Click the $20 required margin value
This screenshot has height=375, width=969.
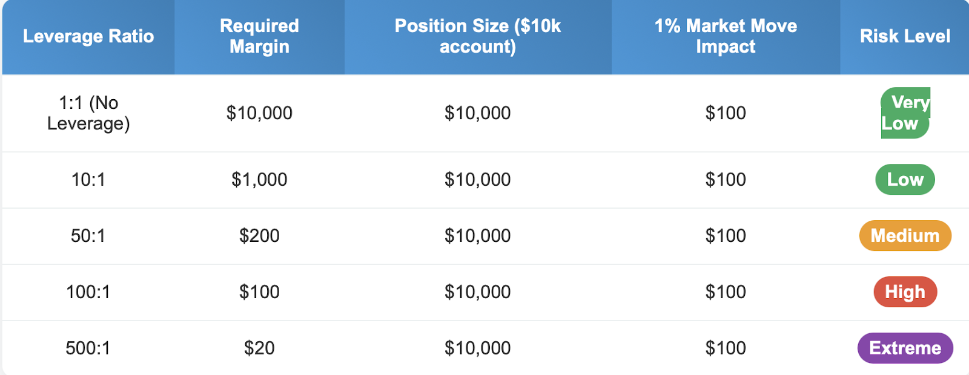[x=259, y=348]
